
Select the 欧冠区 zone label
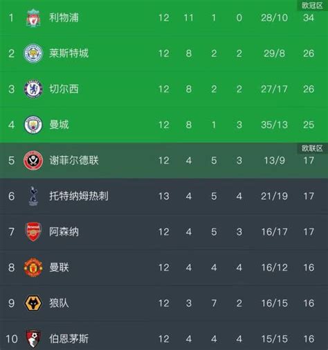coord(312,6)
